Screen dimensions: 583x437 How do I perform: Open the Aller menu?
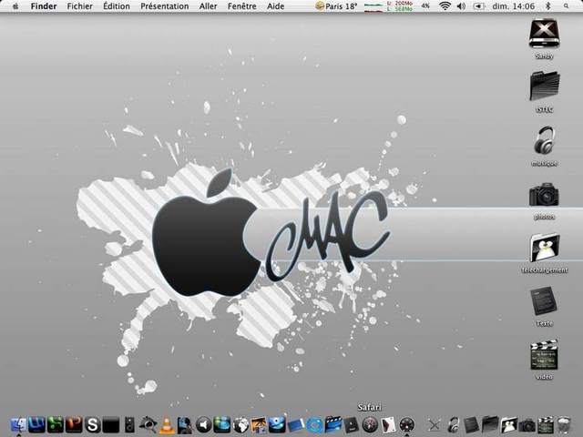coord(208,6)
